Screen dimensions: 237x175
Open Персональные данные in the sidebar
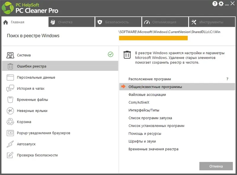click(10, 77)
